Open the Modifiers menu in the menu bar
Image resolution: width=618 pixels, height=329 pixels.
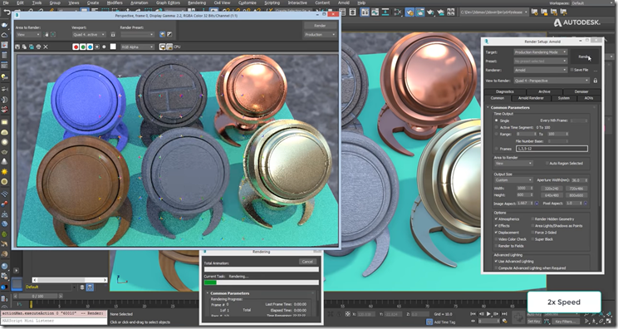click(x=115, y=2)
